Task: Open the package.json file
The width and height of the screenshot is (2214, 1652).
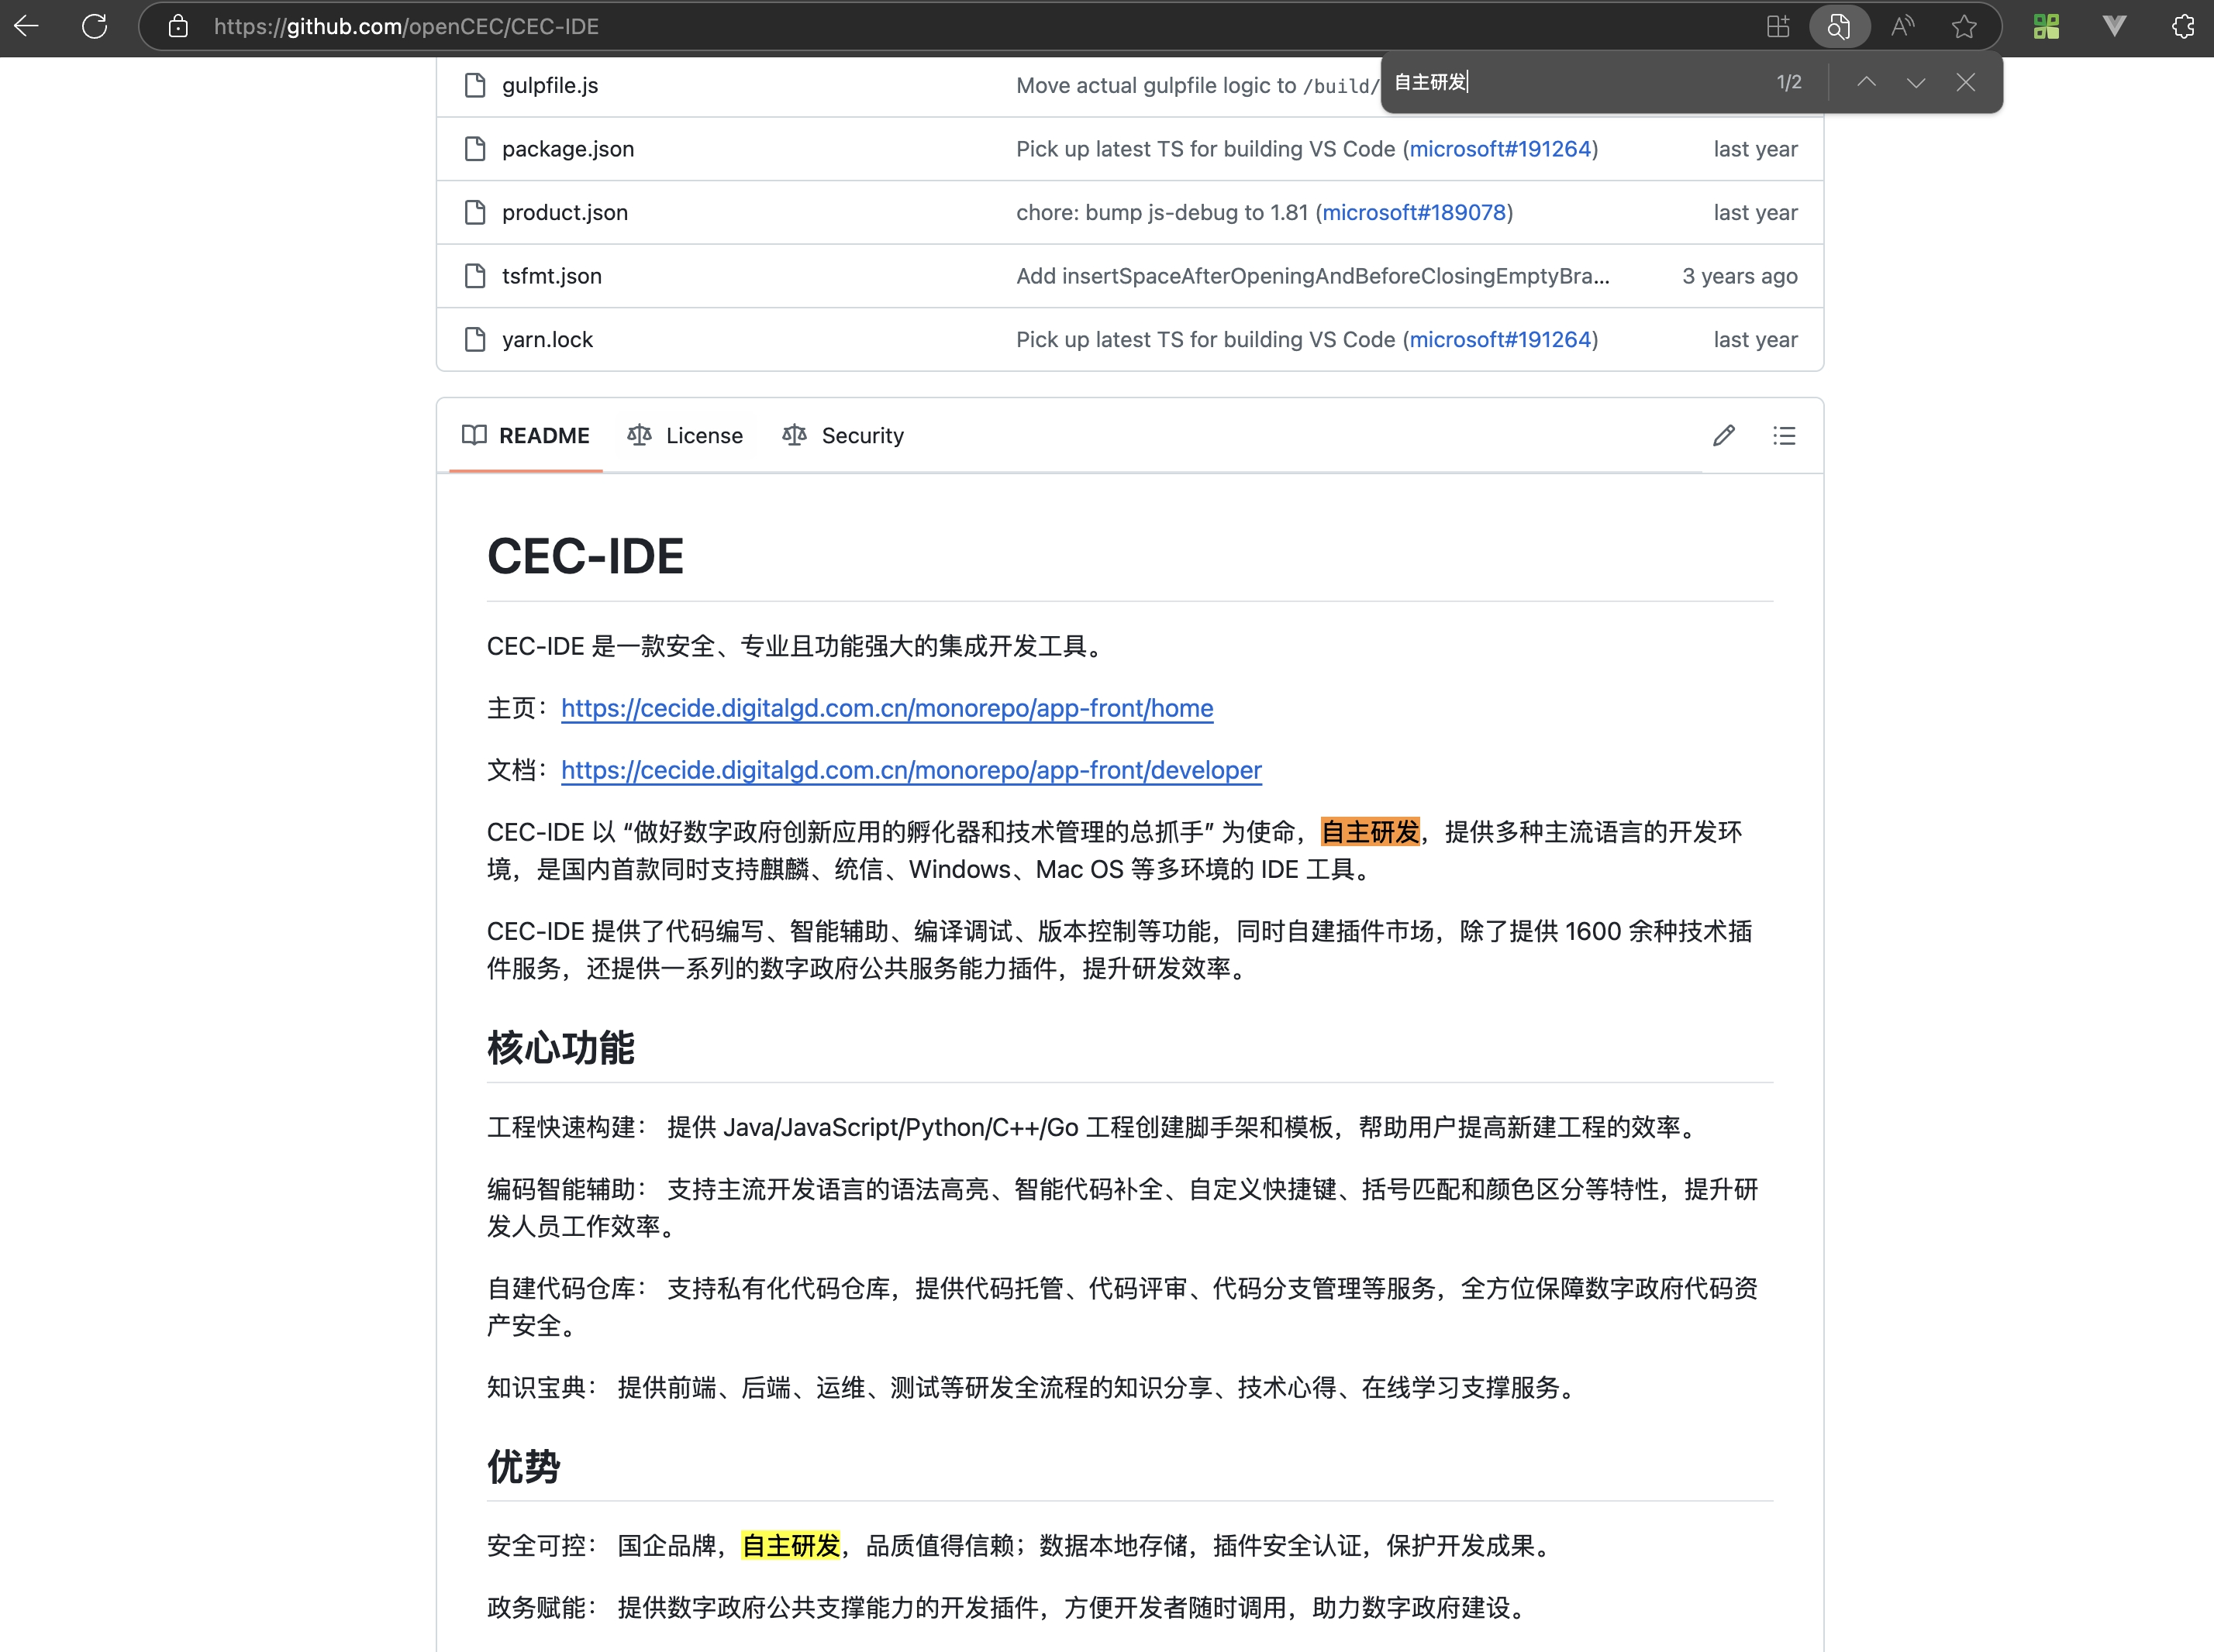Action: (x=568, y=149)
